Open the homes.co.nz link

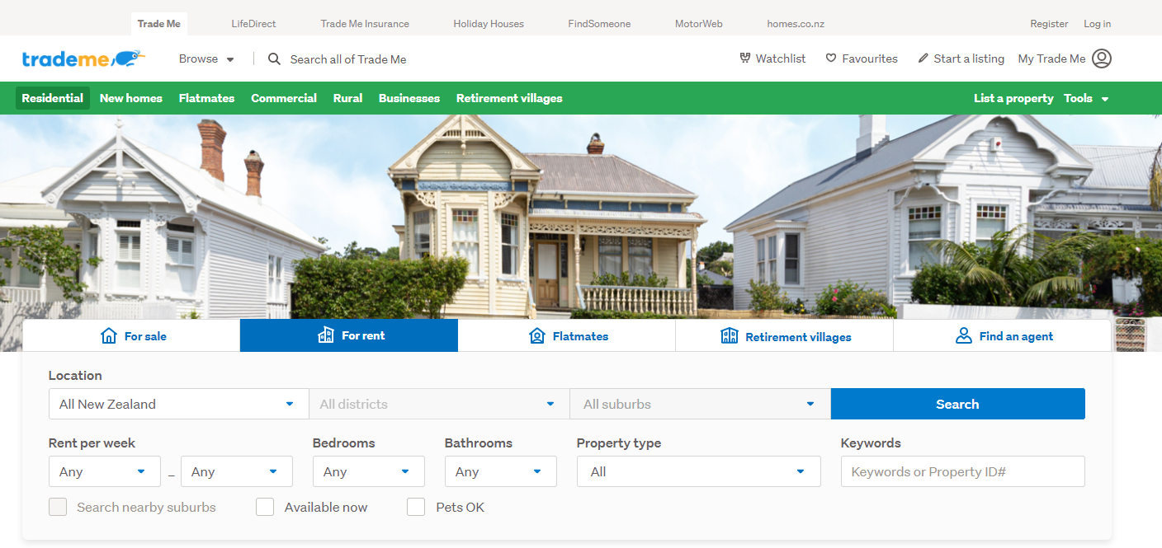click(x=796, y=24)
